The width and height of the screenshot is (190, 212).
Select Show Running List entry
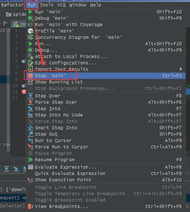pos(106,82)
